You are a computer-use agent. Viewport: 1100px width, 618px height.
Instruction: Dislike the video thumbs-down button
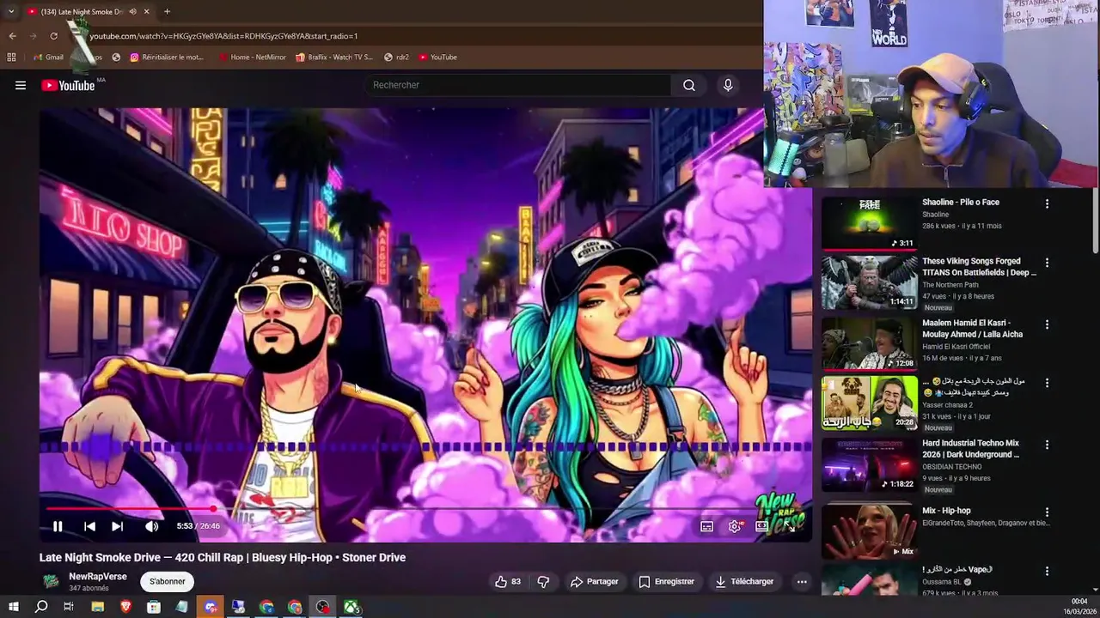[543, 581]
